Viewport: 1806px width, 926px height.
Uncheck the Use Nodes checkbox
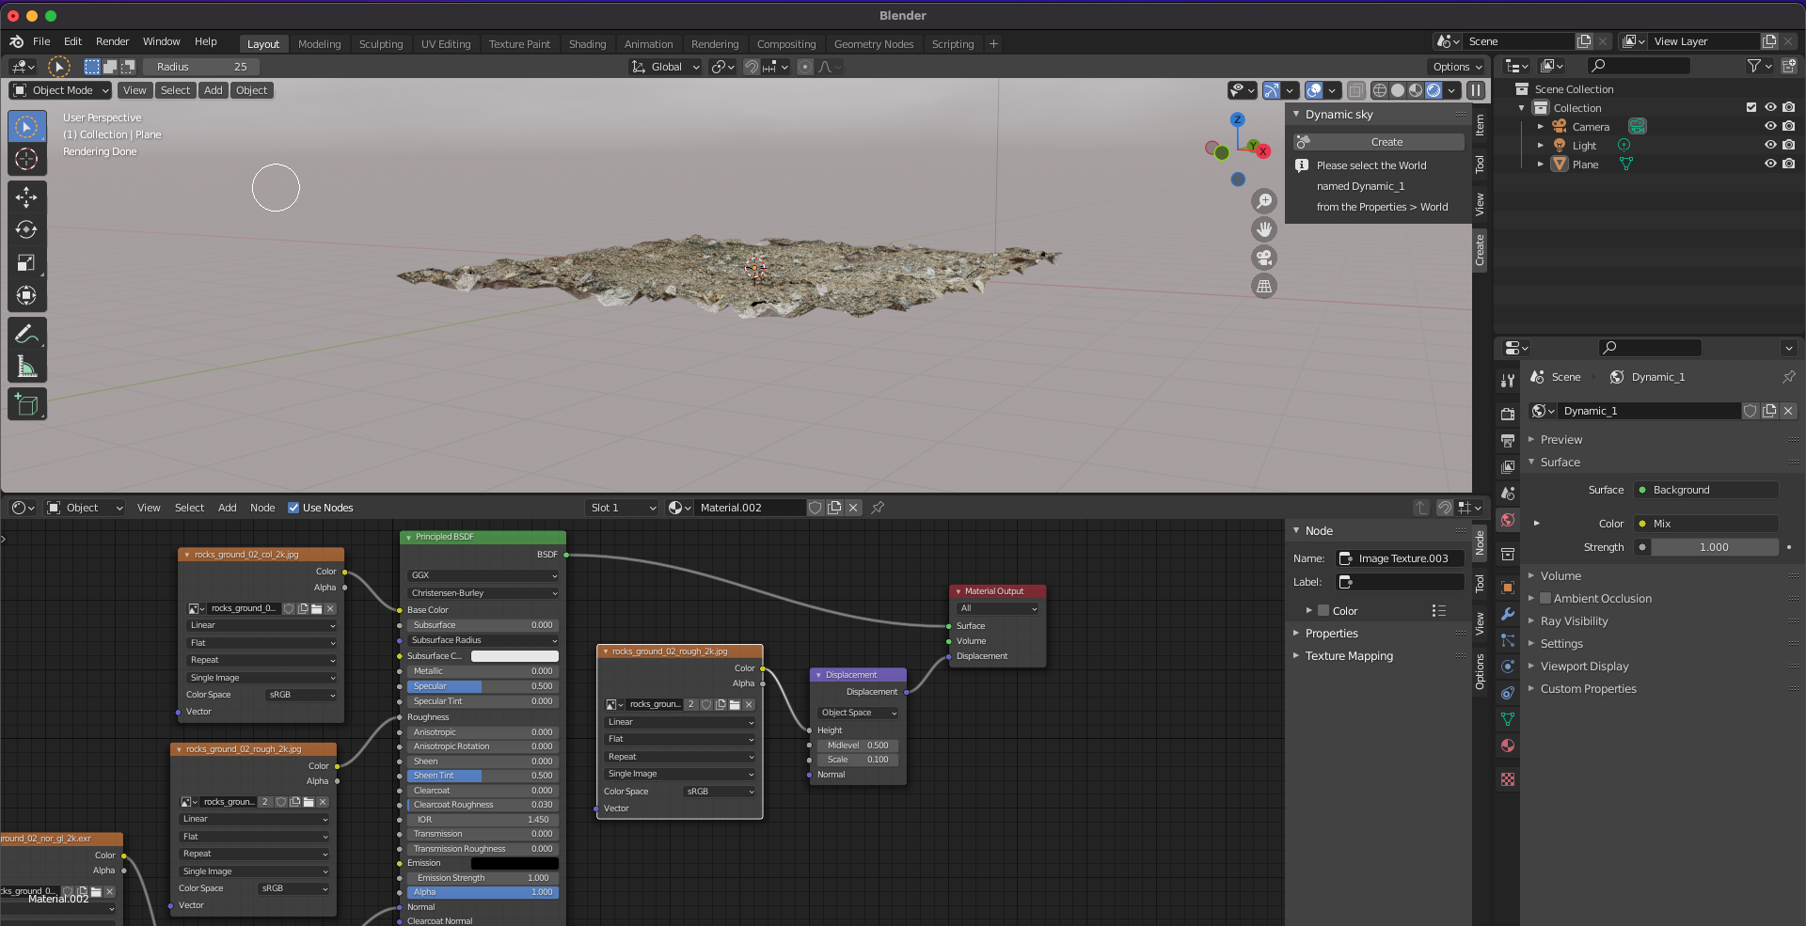293,508
